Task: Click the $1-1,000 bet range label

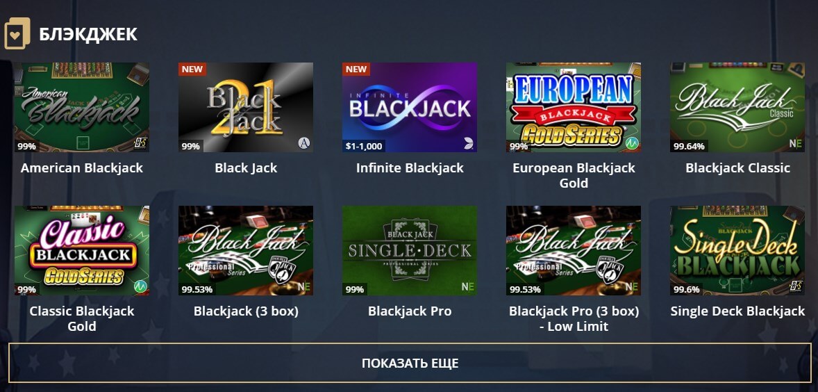Action: coord(364,146)
